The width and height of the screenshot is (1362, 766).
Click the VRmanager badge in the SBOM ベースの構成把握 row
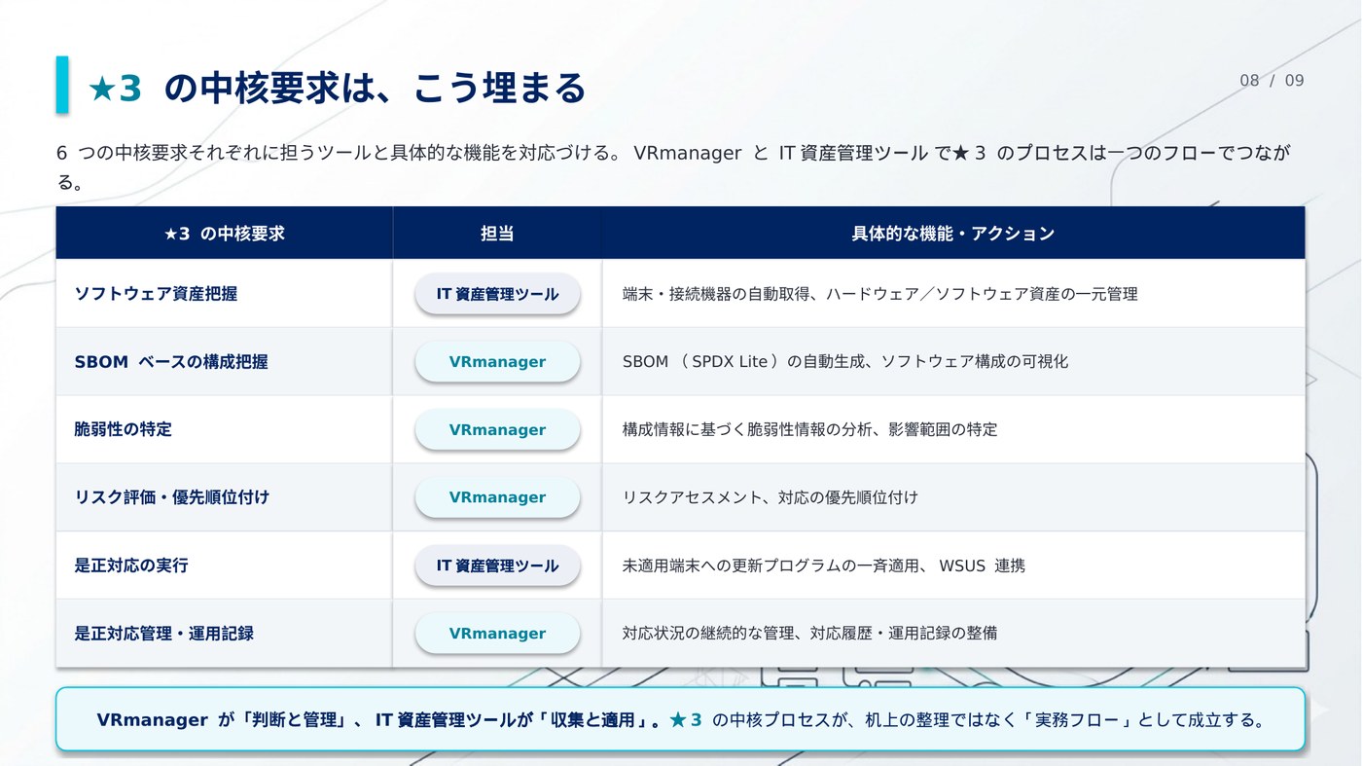[x=497, y=362]
